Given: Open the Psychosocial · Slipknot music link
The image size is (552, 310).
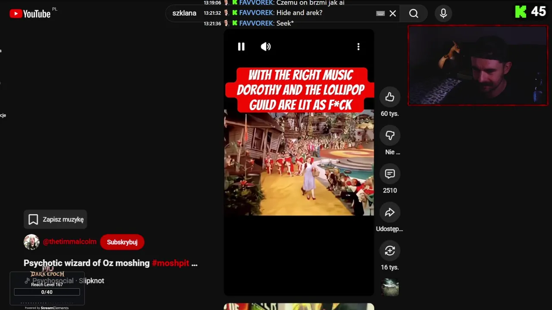Looking at the screenshot, I should coord(64,281).
